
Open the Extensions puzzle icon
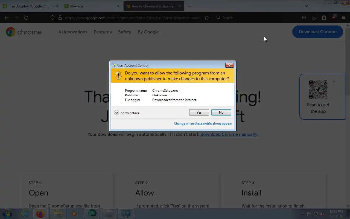[324, 18]
